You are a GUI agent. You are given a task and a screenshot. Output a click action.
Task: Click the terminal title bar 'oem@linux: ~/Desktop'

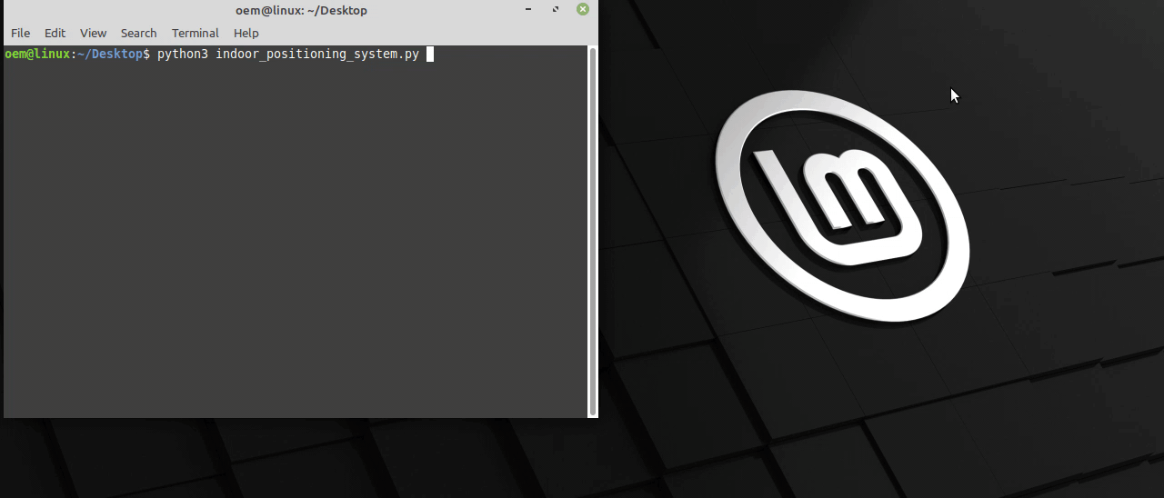(x=301, y=10)
